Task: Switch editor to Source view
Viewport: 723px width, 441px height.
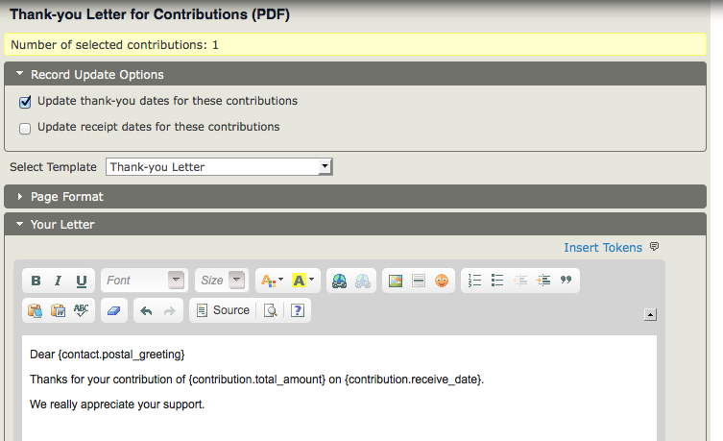Action: (222, 310)
